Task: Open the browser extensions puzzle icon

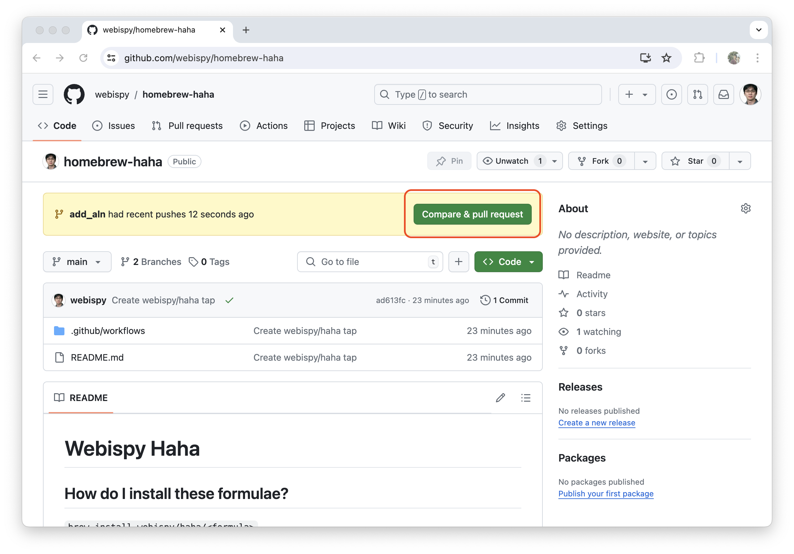Action: tap(699, 58)
